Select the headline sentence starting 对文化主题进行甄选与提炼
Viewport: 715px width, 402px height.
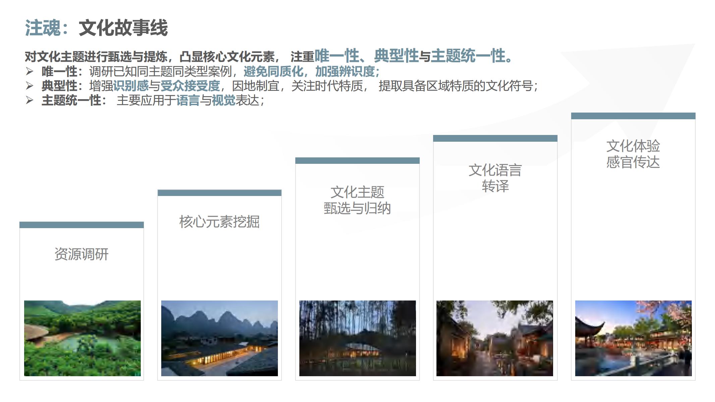click(269, 56)
